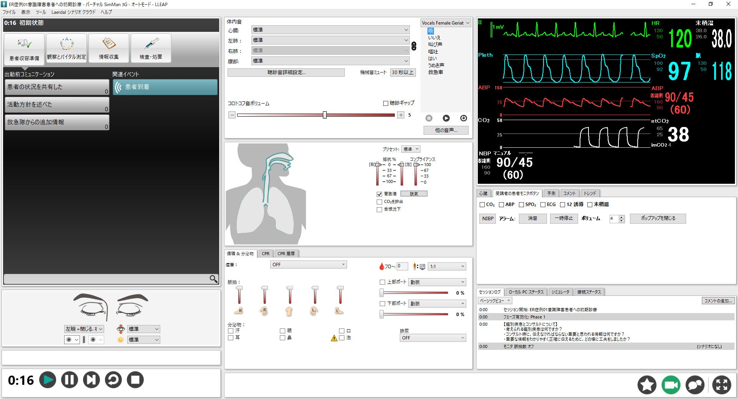Click the fullscreen expand arrows icon

[x=721, y=385]
